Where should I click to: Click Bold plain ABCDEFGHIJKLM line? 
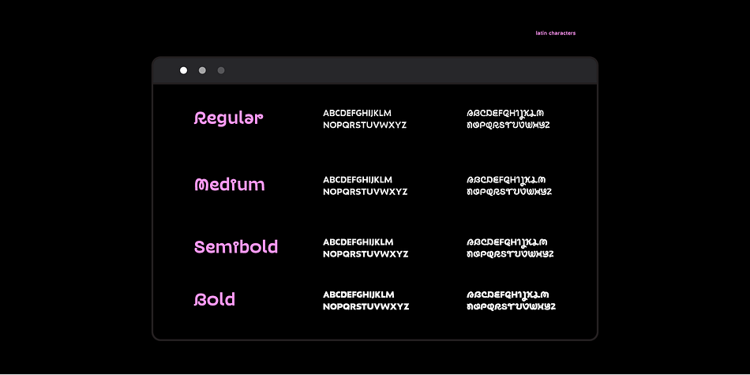point(358,294)
